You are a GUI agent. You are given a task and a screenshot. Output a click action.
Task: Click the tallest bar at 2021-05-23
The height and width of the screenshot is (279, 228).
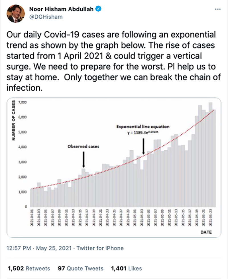point(210,154)
